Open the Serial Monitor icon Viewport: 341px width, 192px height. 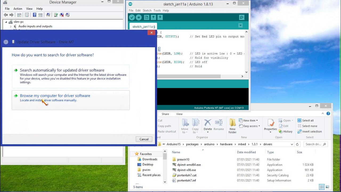coord(241,17)
